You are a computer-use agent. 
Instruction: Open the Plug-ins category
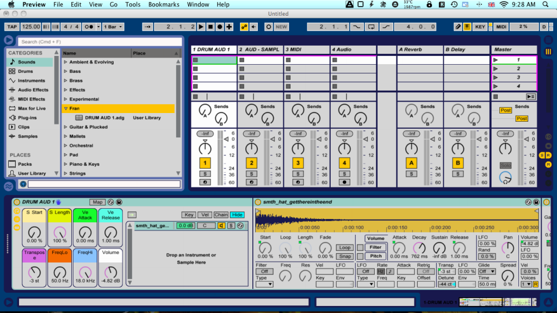pos(27,117)
